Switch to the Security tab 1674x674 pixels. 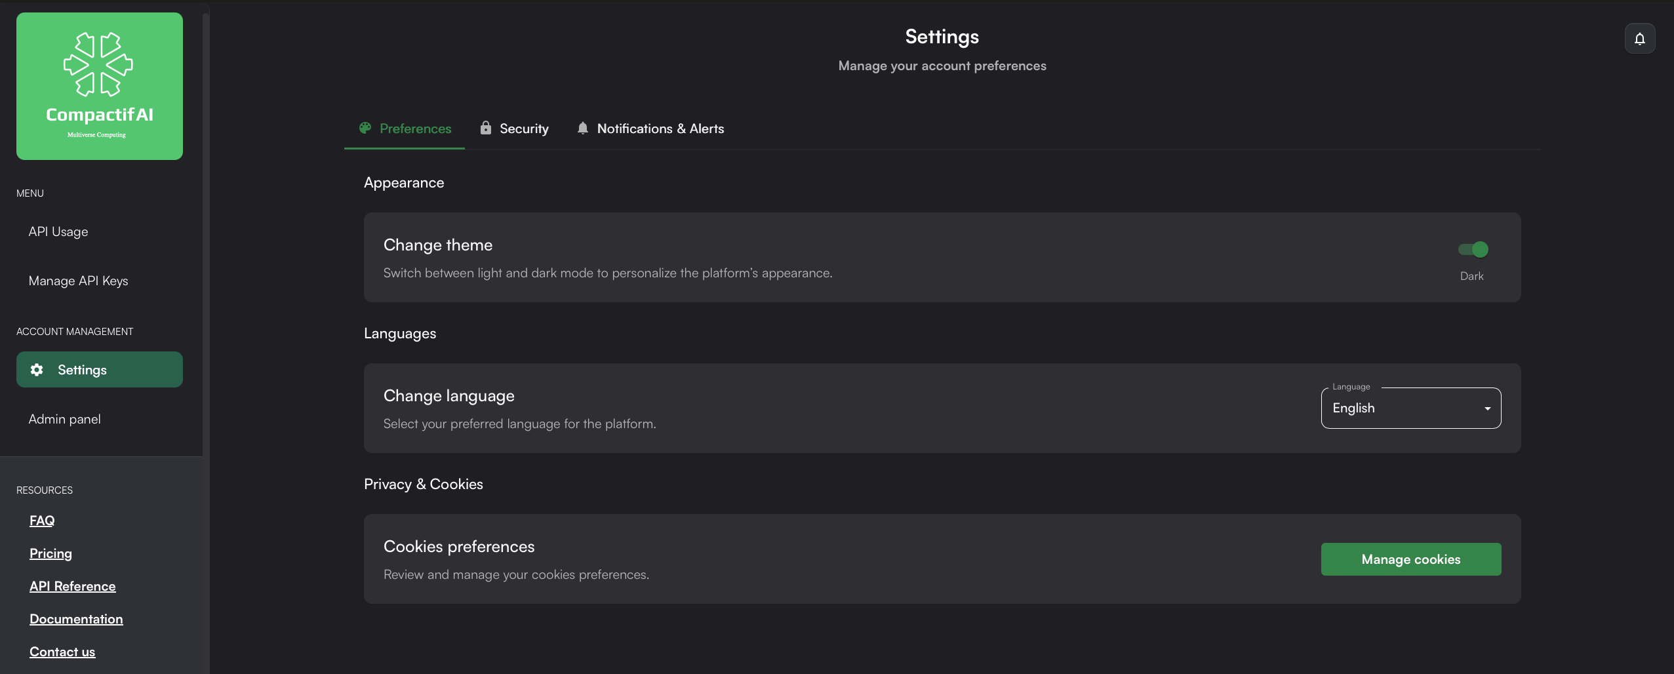click(x=514, y=129)
